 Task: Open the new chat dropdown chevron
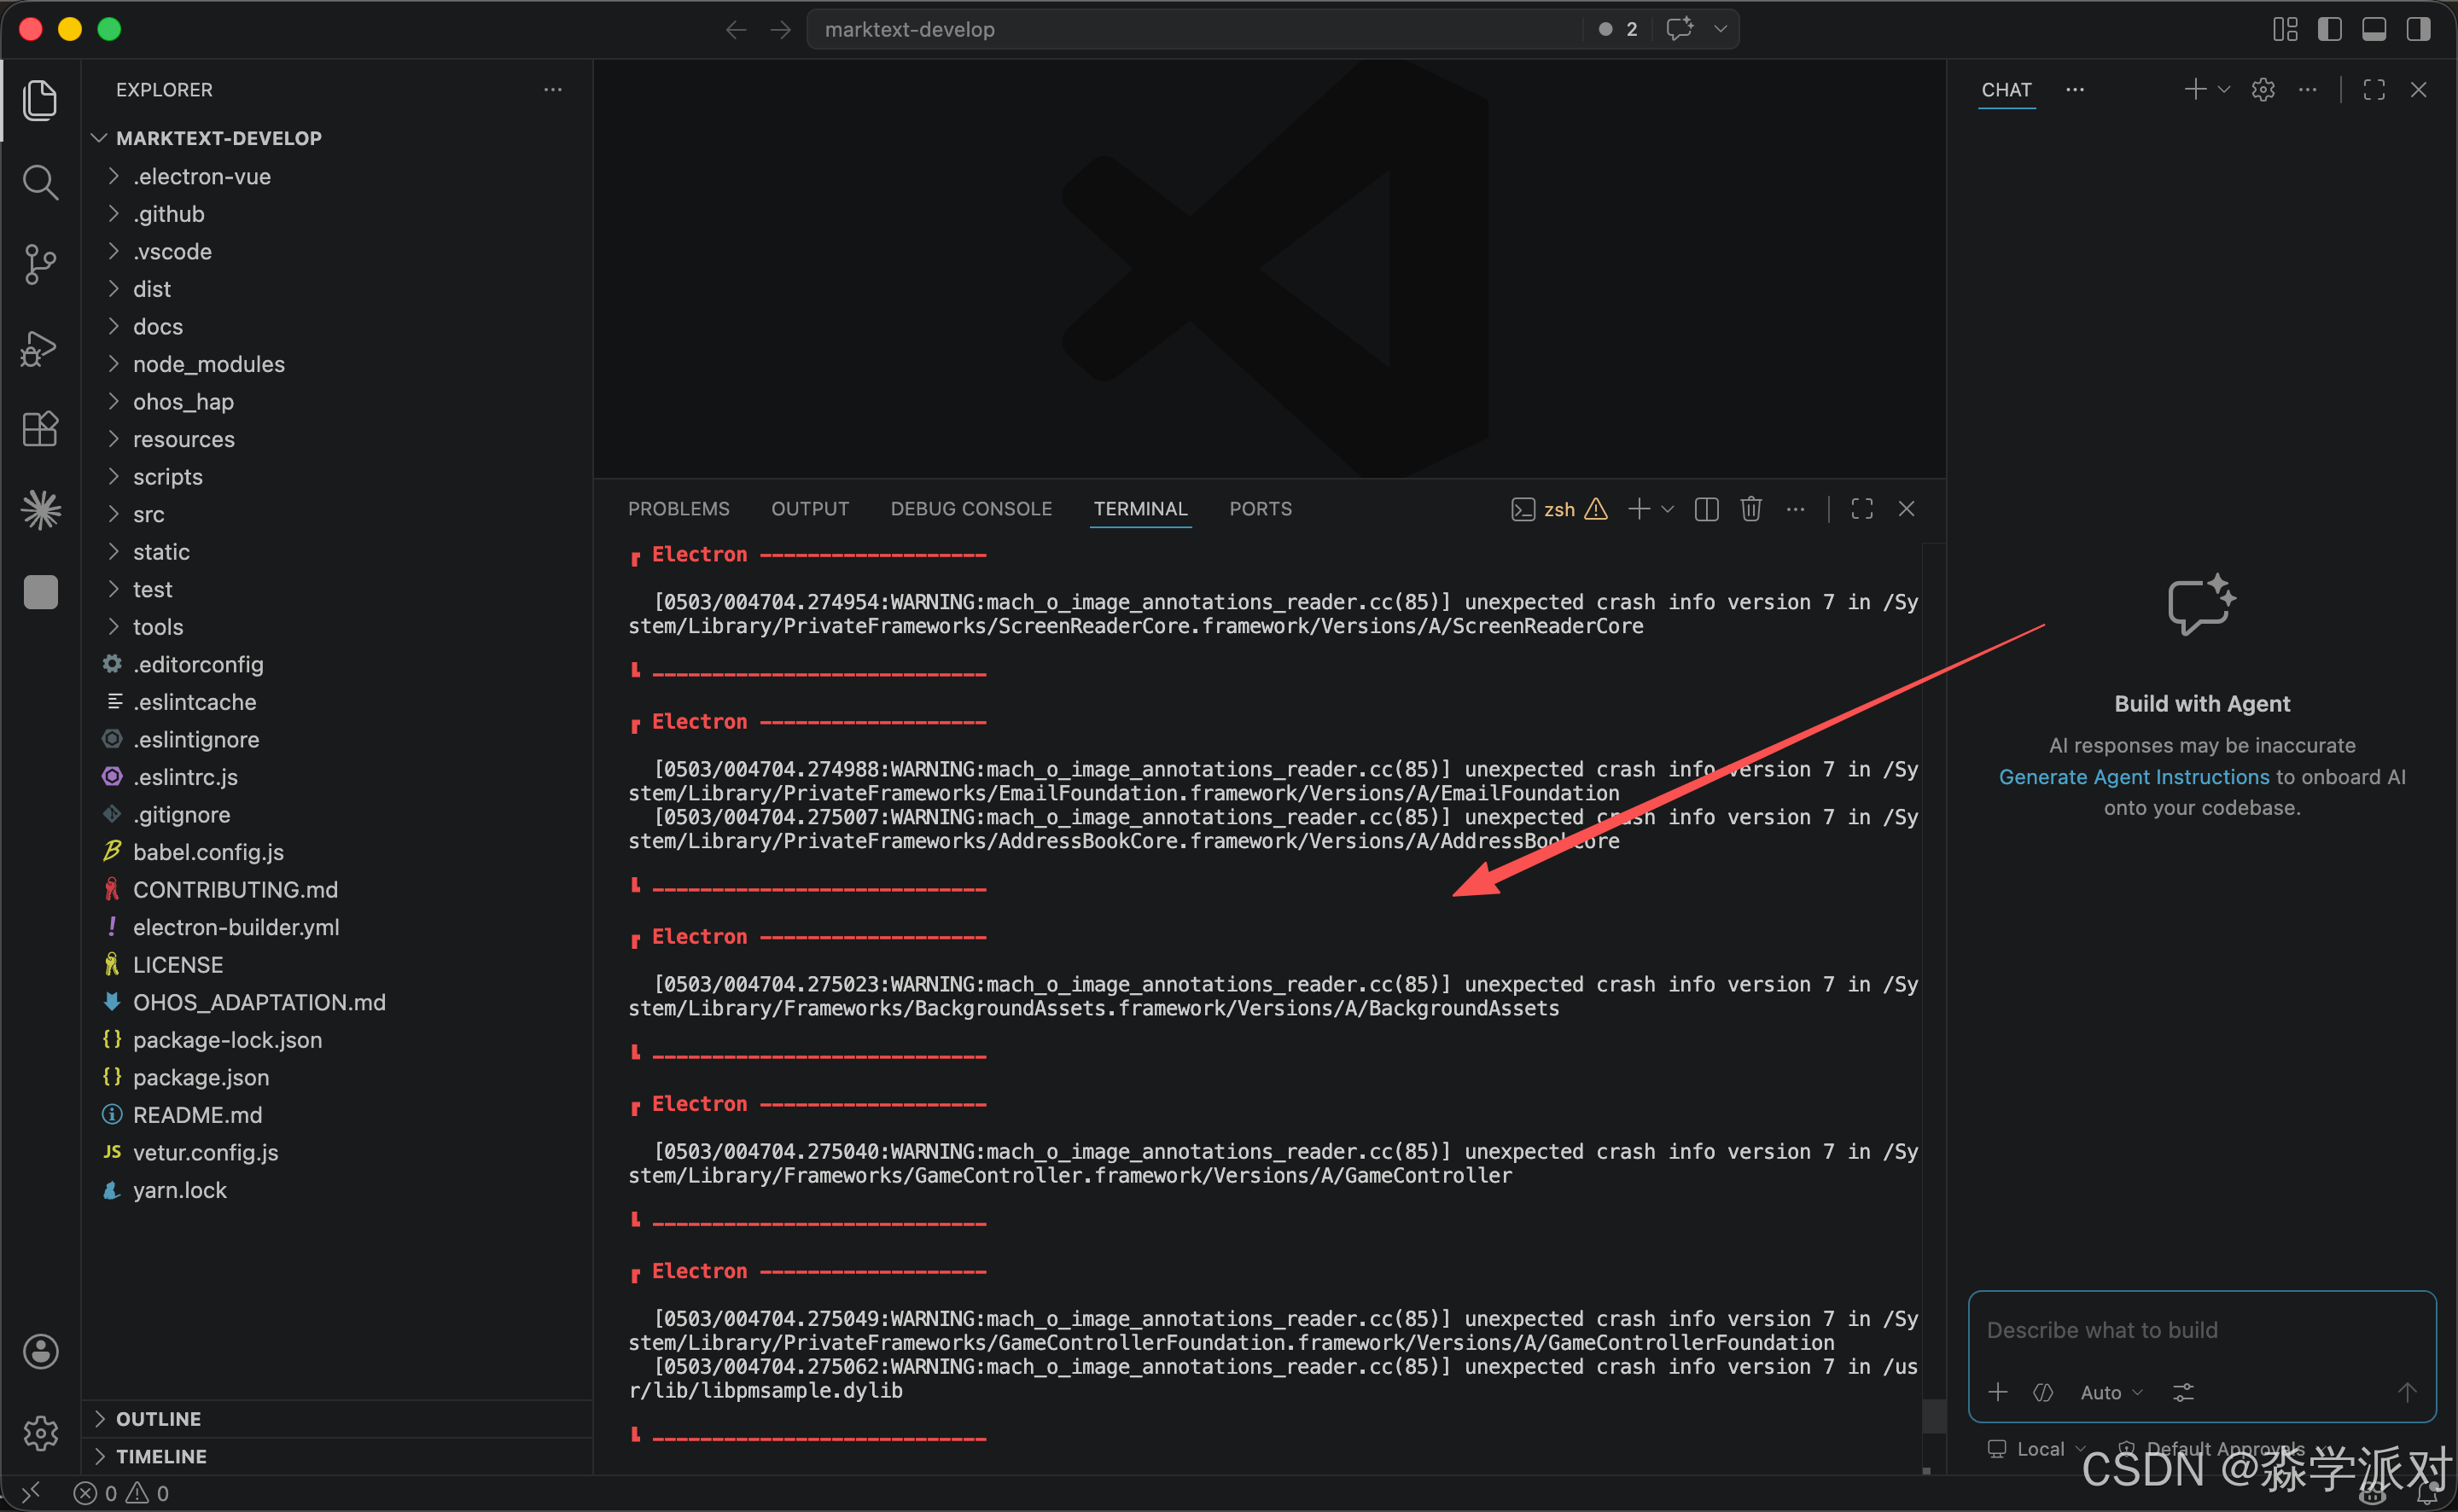click(x=2224, y=90)
